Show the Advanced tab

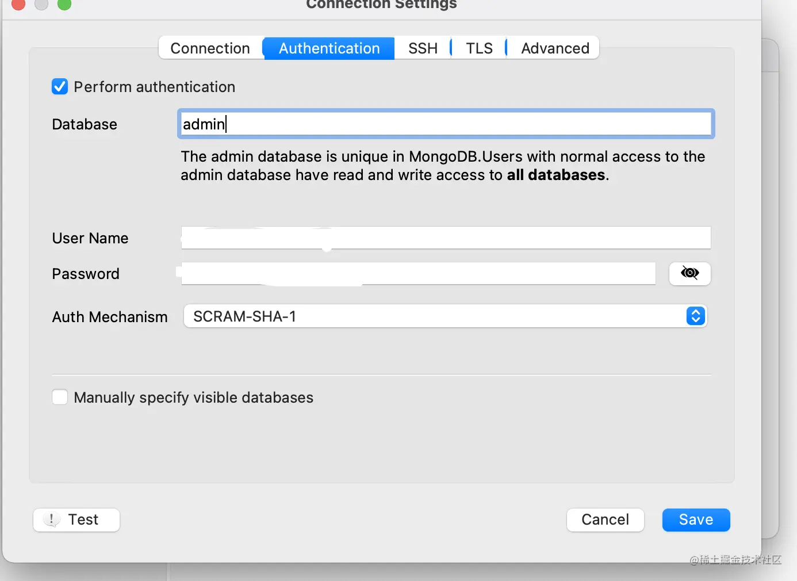click(x=555, y=48)
